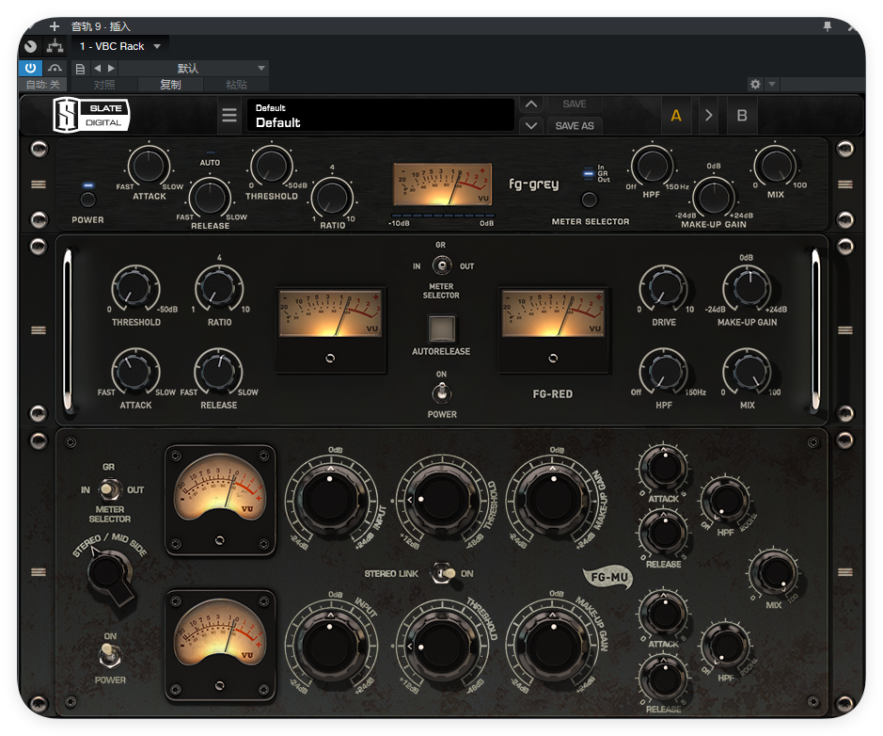The width and height of the screenshot is (883, 736).
Task: Click the FG-Red ATTACK knob
Action: pos(135,371)
